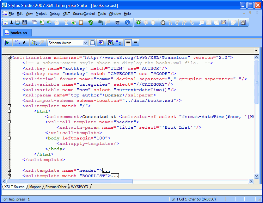Refresh the document
The image size is (263, 203).
click(x=90, y=22)
